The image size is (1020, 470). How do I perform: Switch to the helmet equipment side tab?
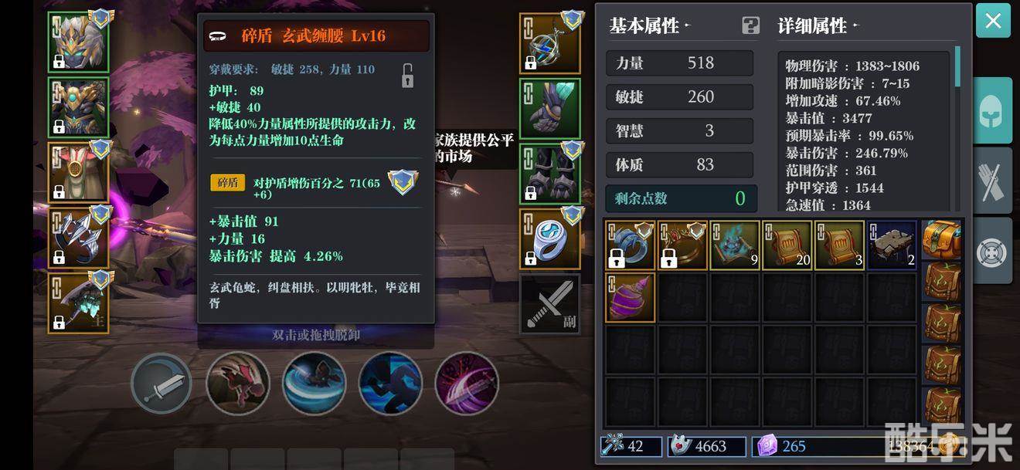pos(992,110)
